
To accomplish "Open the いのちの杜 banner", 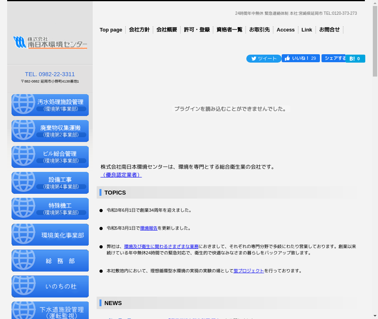I will pos(50,286).
